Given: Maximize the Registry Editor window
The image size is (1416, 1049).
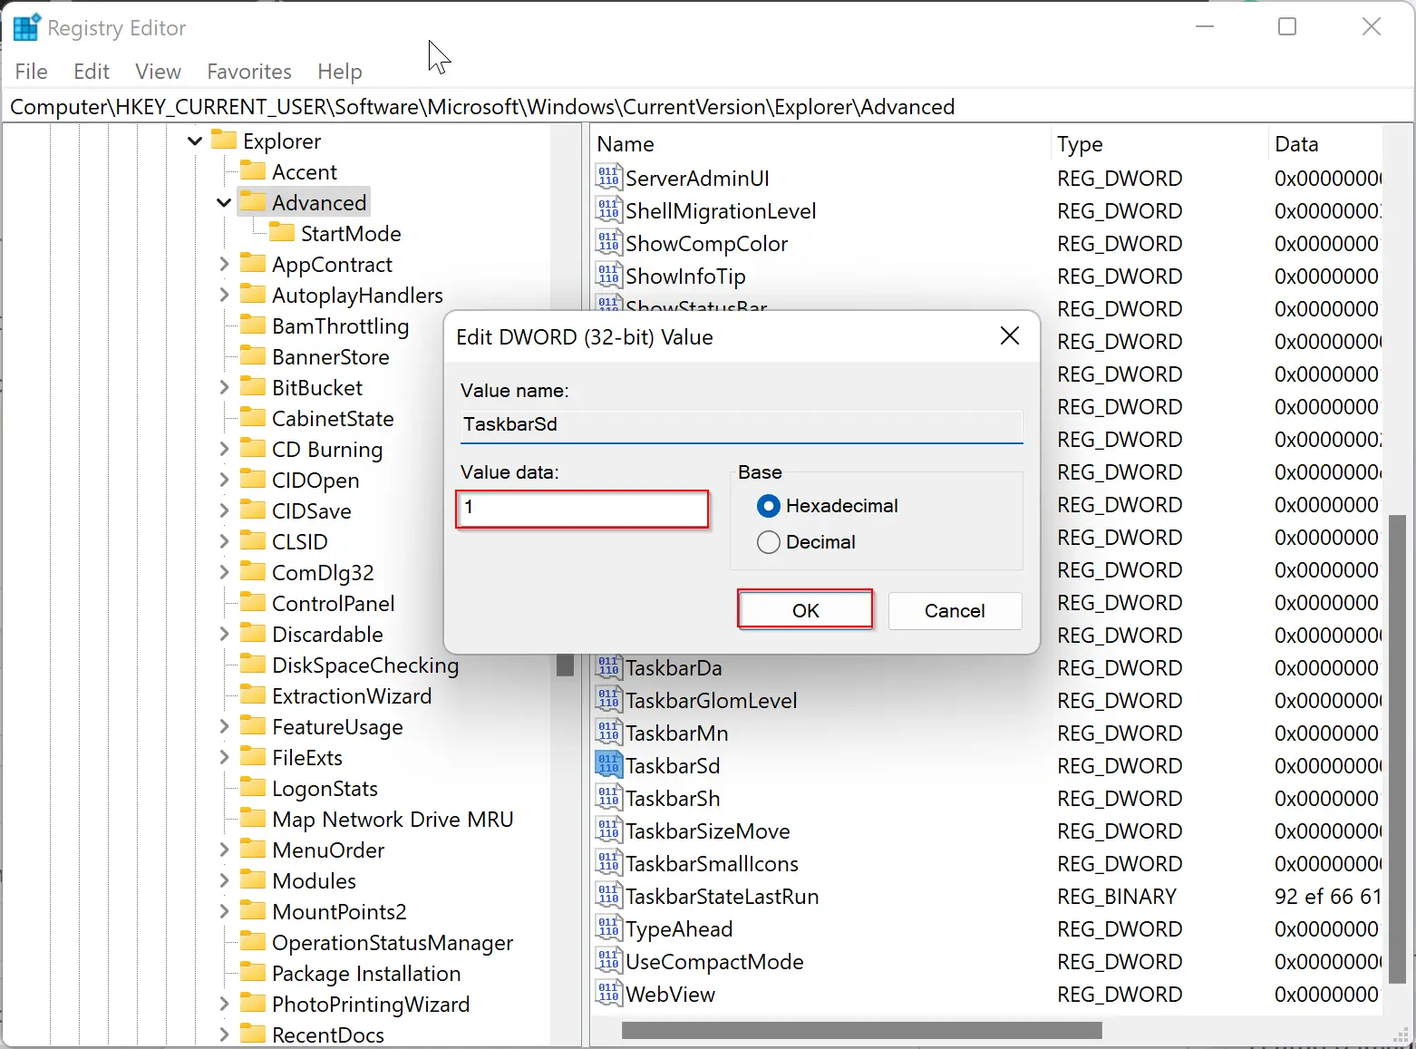Looking at the screenshot, I should tap(1287, 27).
